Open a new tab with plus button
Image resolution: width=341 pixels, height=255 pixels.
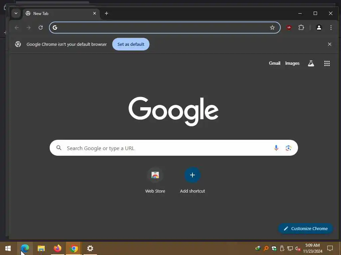pyautogui.click(x=106, y=13)
